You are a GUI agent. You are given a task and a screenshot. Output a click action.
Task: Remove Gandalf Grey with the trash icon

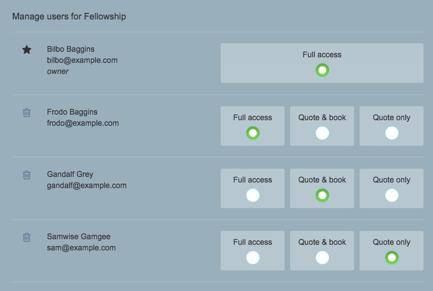[x=27, y=175]
